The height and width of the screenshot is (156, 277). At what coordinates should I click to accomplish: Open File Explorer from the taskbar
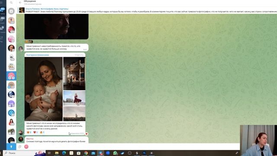[57, 153]
